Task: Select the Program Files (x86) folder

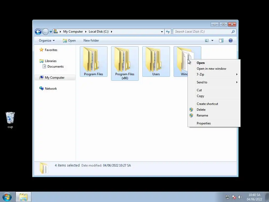Action: click(125, 63)
